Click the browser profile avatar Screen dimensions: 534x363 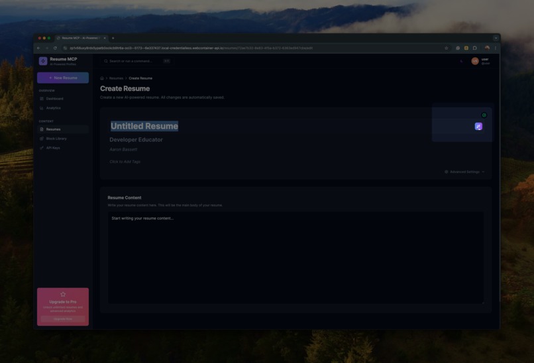487,48
